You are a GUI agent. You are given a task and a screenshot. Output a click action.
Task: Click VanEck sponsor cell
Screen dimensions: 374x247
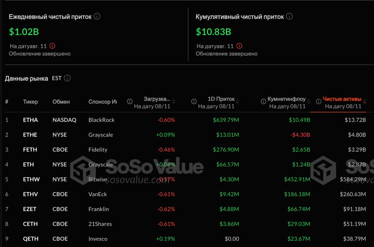[x=98, y=194]
